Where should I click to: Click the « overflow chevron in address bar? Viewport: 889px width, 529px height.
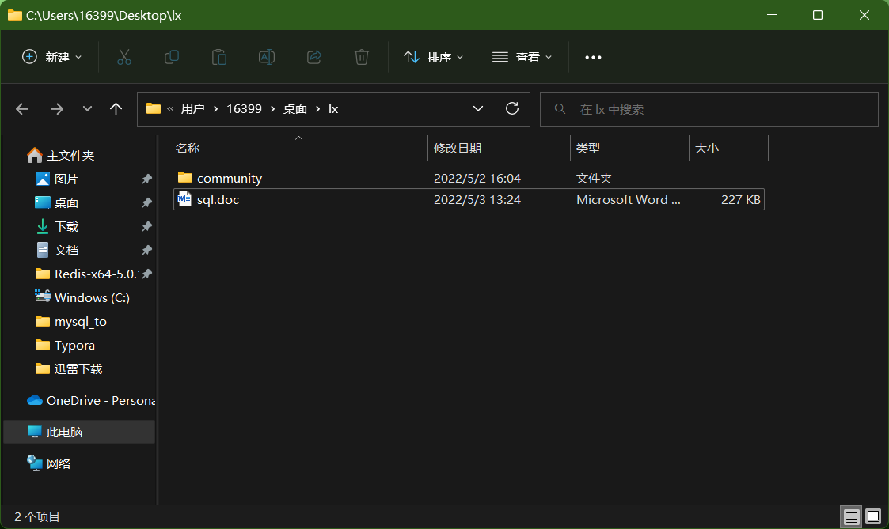point(170,109)
